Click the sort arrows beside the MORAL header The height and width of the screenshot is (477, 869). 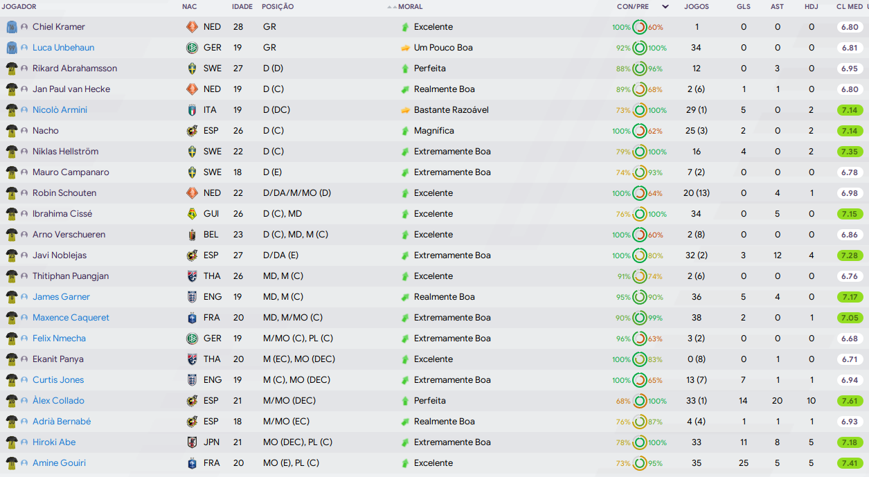click(392, 7)
